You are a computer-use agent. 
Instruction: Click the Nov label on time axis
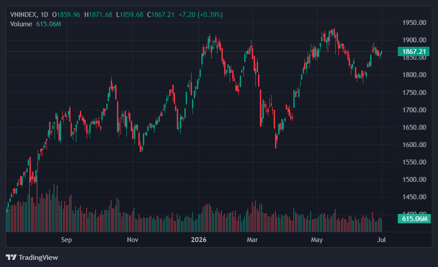pyautogui.click(x=133, y=240)
